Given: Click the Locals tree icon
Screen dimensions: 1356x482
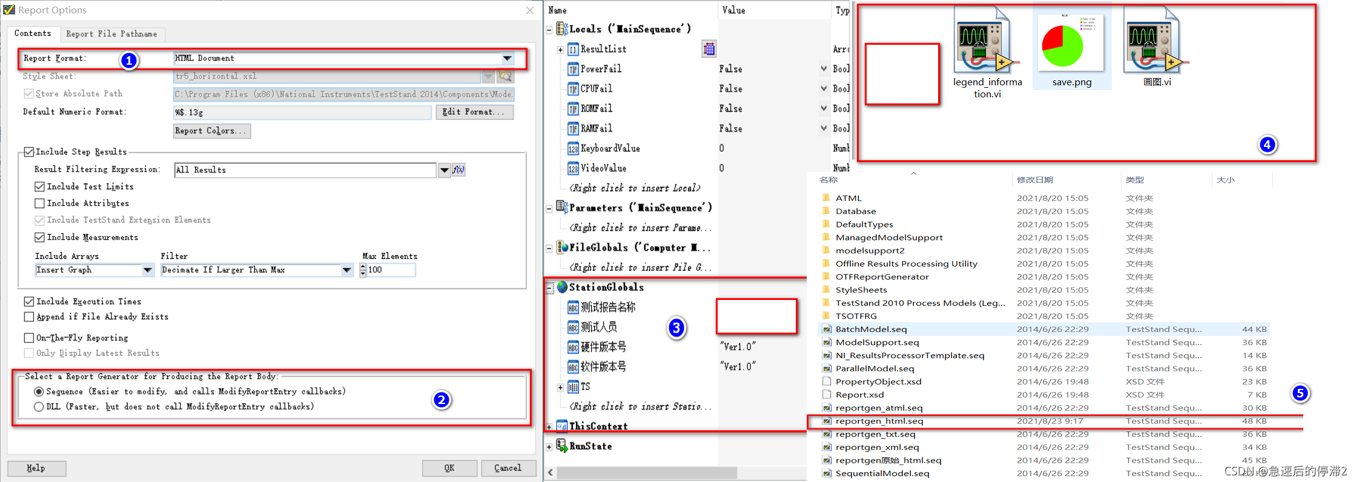Looking at the screenshot, I should (x=562, y=29).
